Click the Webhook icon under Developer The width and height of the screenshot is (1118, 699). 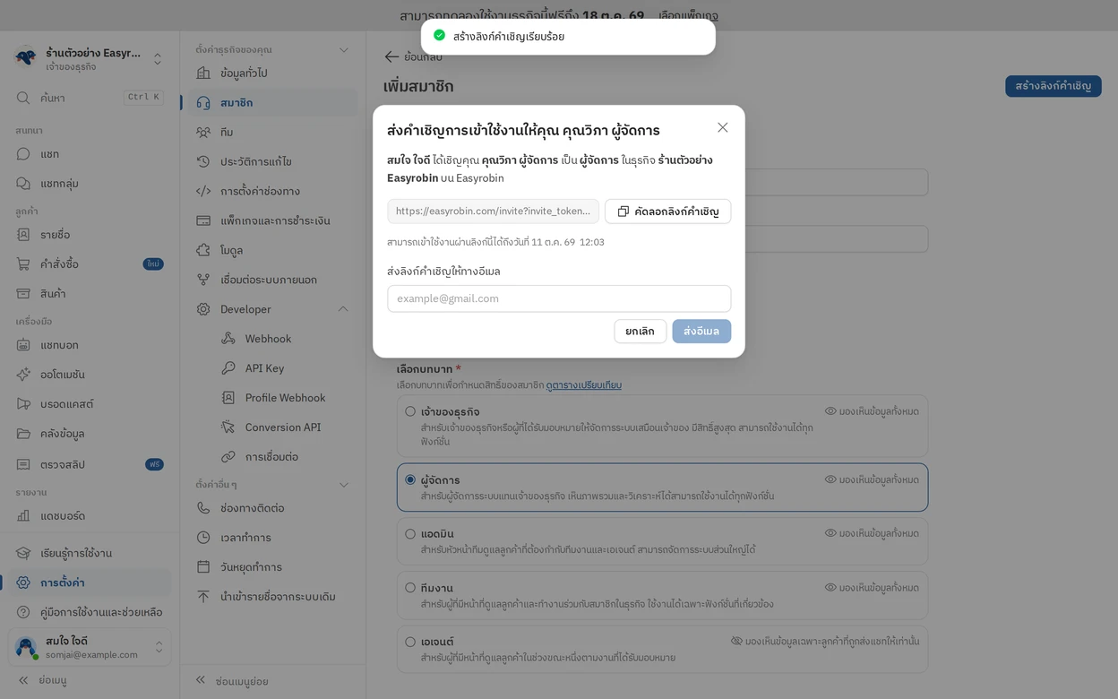[228, 339]
